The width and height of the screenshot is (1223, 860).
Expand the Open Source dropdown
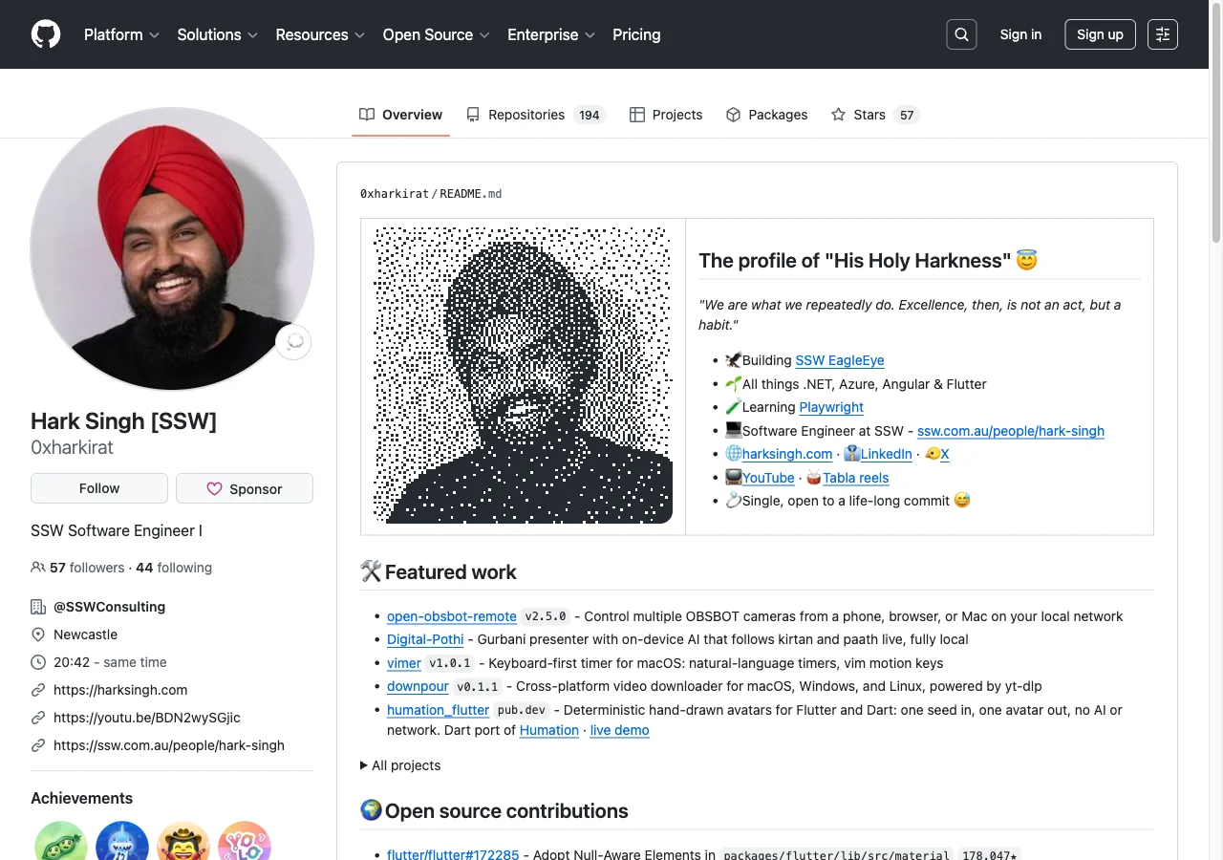point(436,34)
